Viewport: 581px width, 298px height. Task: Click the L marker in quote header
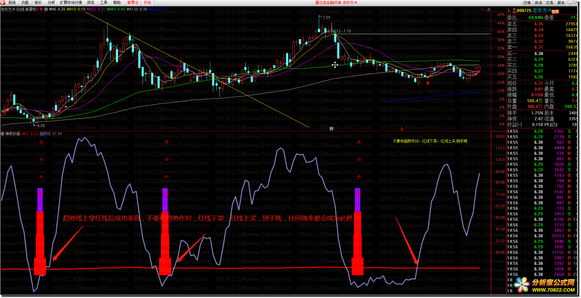[509, 11]
